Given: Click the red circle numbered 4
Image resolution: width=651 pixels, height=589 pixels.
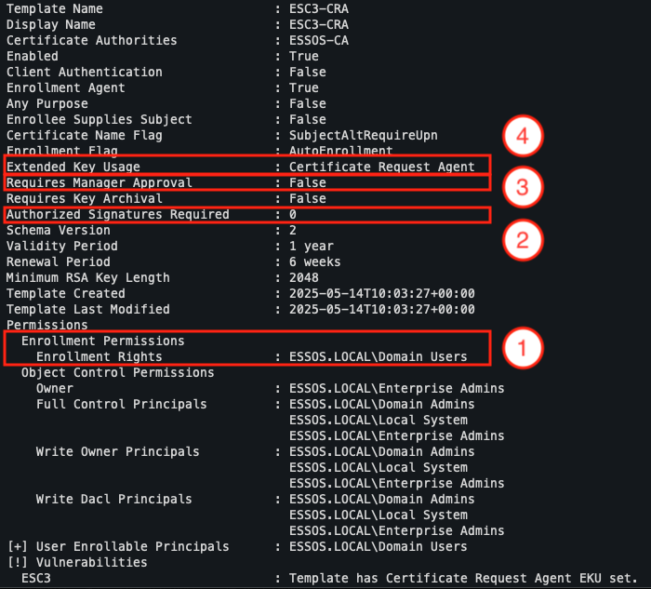Looking at the screenshot, I should pos(522,137).
